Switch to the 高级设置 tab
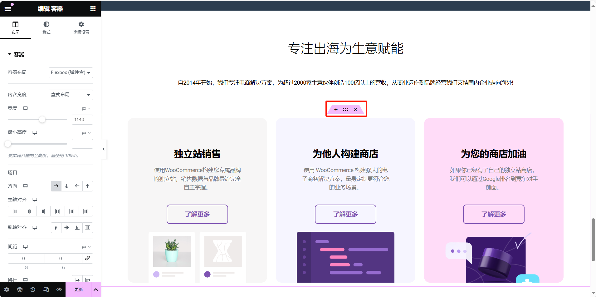Screen dimensions: 596x297 pos(81,27)
